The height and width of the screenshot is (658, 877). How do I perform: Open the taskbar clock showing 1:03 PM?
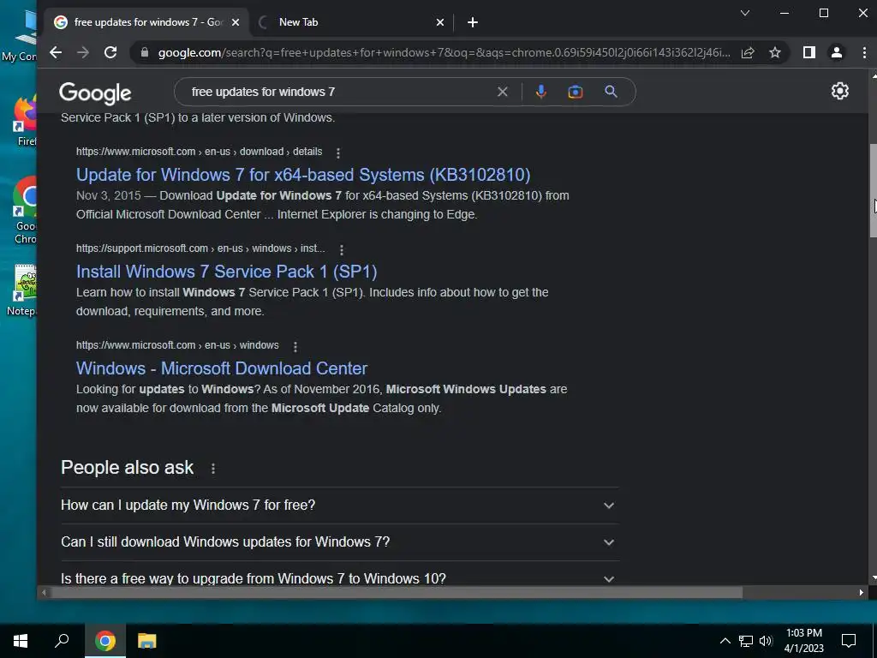(803, 641)
